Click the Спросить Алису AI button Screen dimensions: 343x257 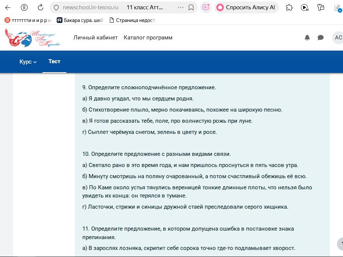point(246,8)
